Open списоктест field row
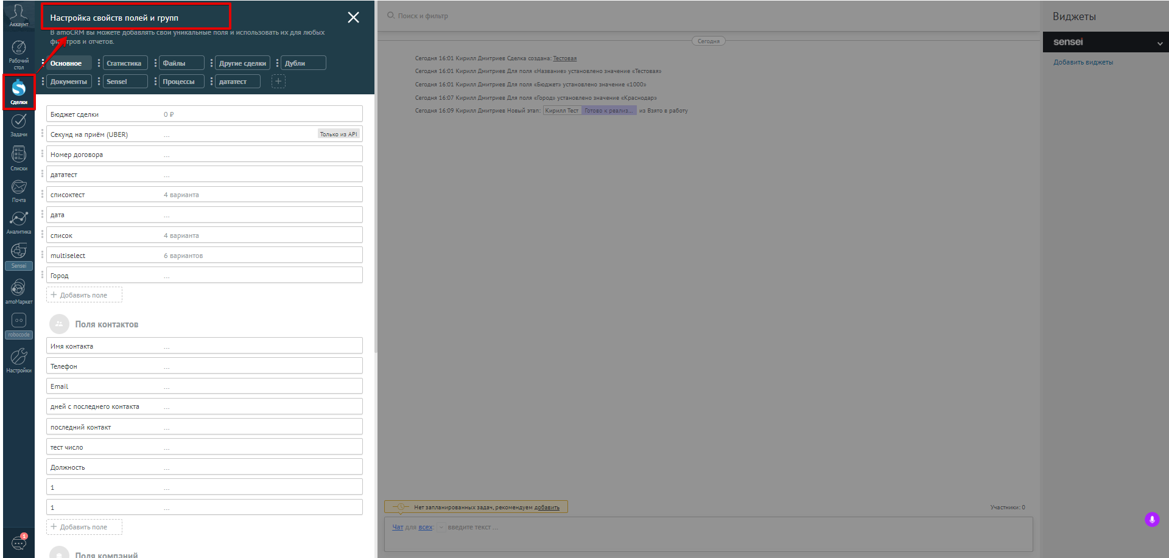The height and width of the screenshot is (558, 1169). [204, 194]
